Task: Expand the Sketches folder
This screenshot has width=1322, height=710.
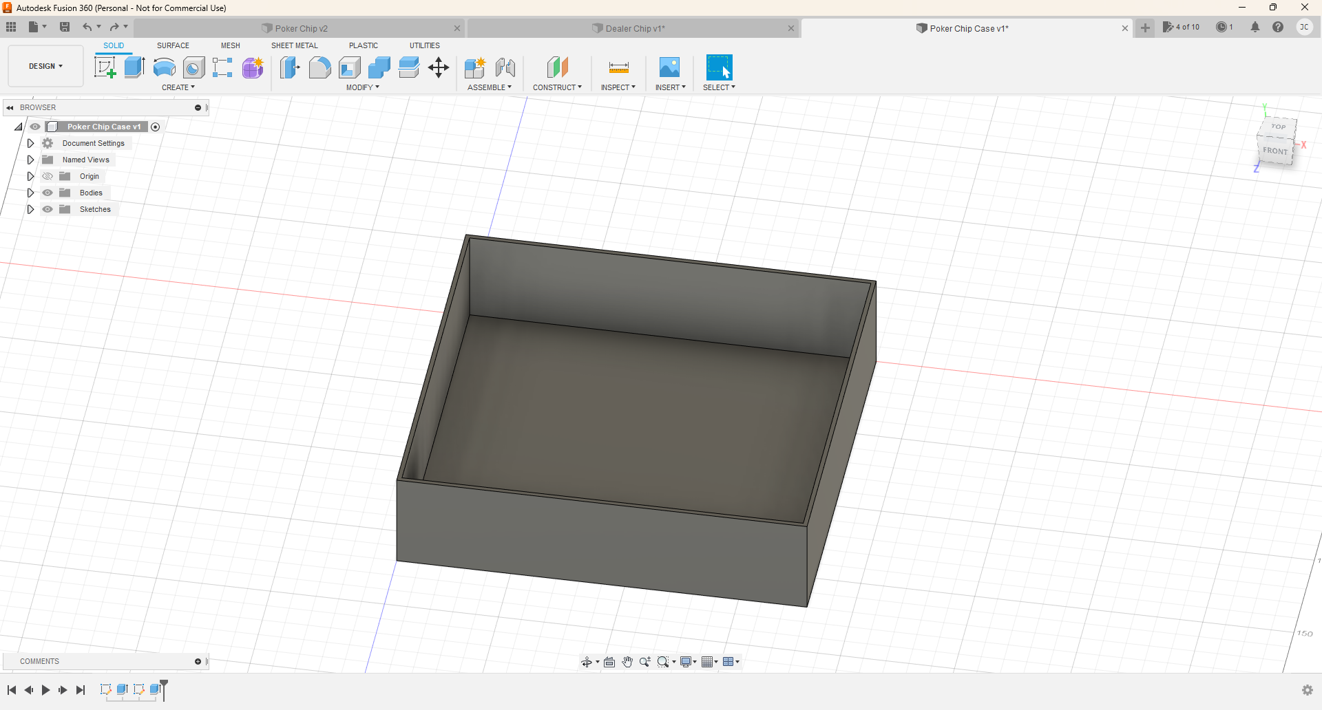Action: (x=30, y=209)
